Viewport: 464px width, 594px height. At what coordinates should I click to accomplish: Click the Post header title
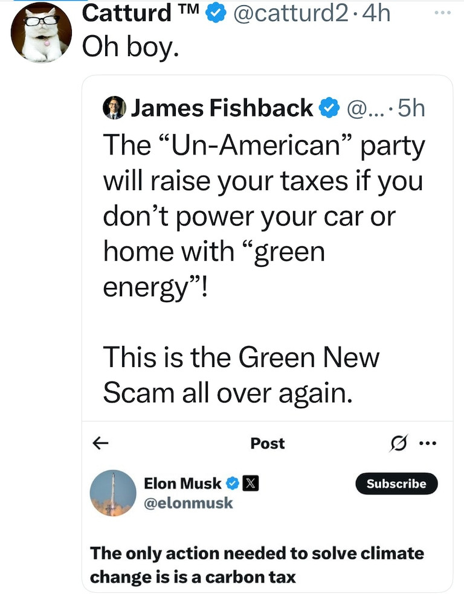click(267, 444)
